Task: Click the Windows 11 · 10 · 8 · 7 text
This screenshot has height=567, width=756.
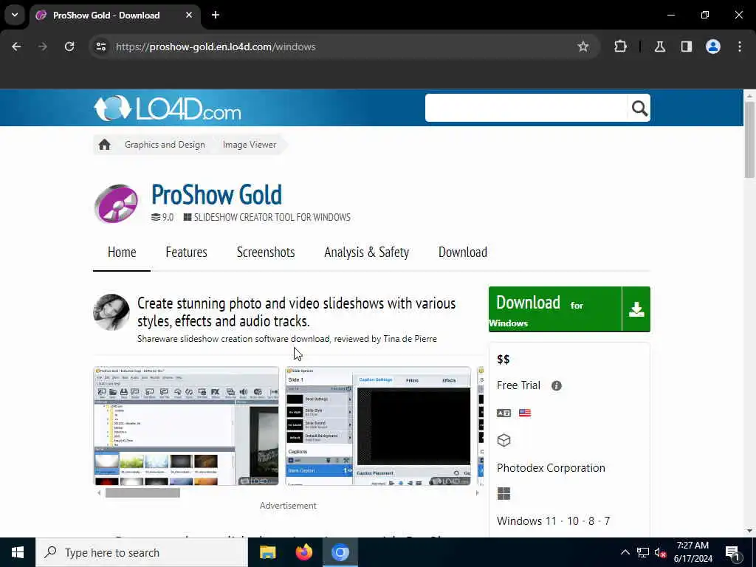Action: 553,521
